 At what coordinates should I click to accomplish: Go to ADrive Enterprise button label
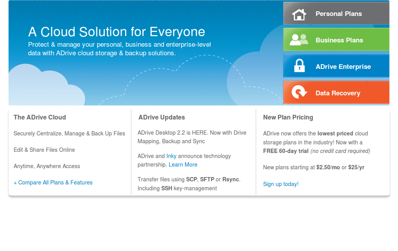click(x=343, y=67)
